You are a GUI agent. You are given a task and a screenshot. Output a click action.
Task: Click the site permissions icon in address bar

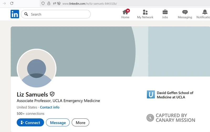55,3
